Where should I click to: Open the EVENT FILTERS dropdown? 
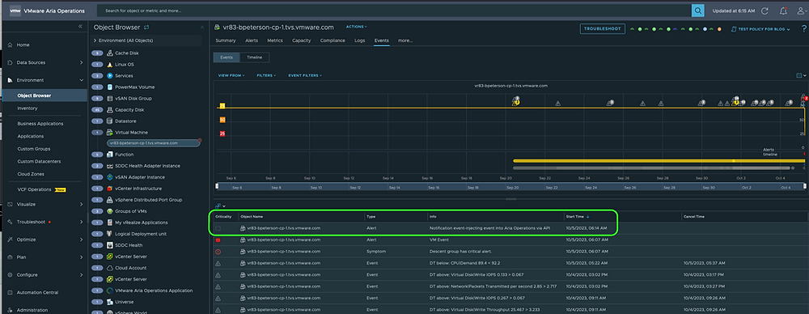305,75
